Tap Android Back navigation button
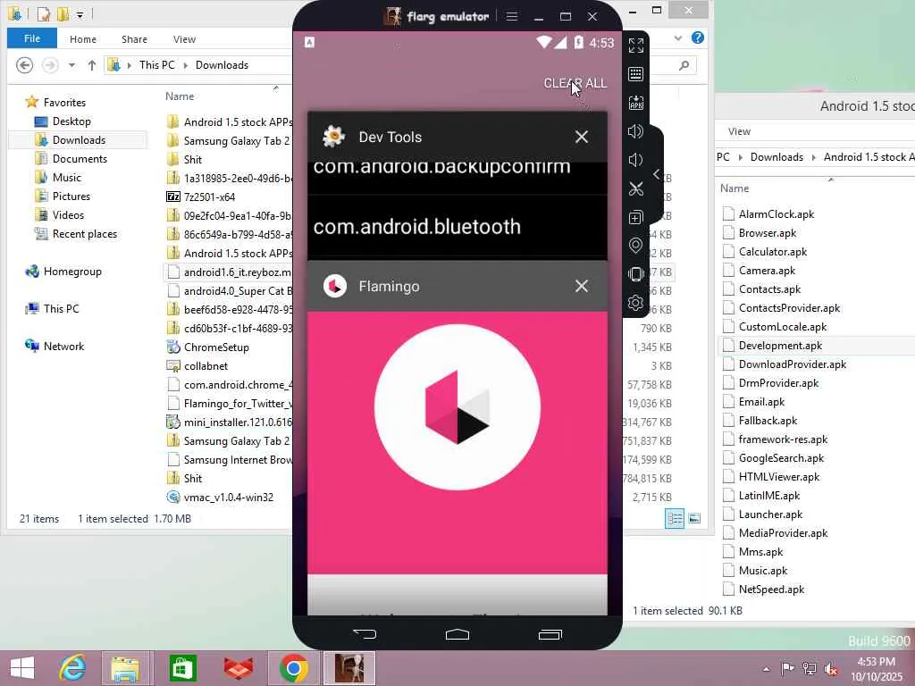The height and width of the screenshot is (686, 915). (365, 633)
